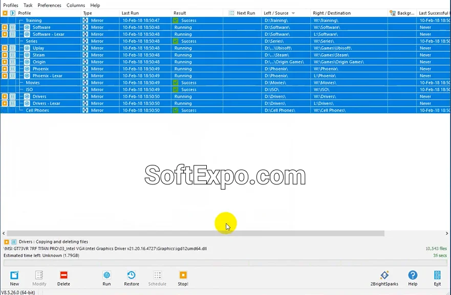Screen dimensions: 451x295
Task: Expand the orange indicator in the header's first column
Action: click(x=4, y=13)
